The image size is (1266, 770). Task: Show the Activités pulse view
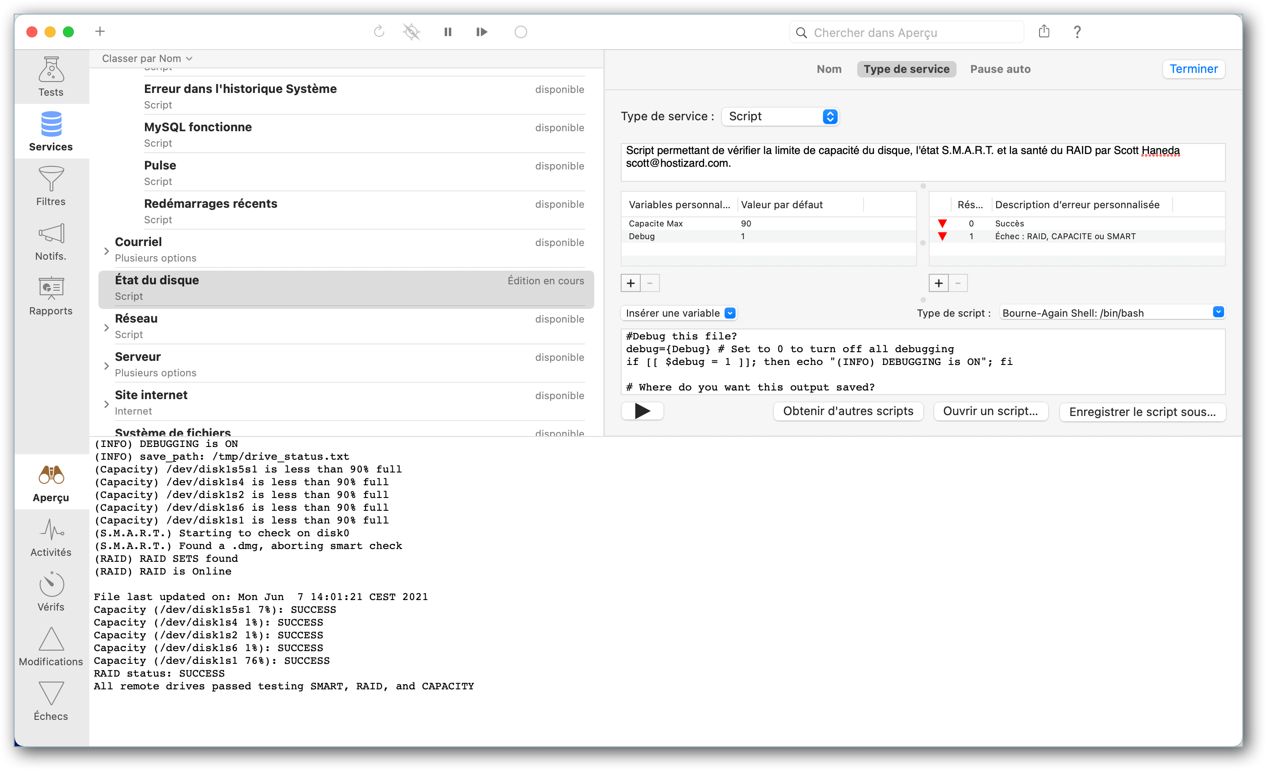pos(51,537)
